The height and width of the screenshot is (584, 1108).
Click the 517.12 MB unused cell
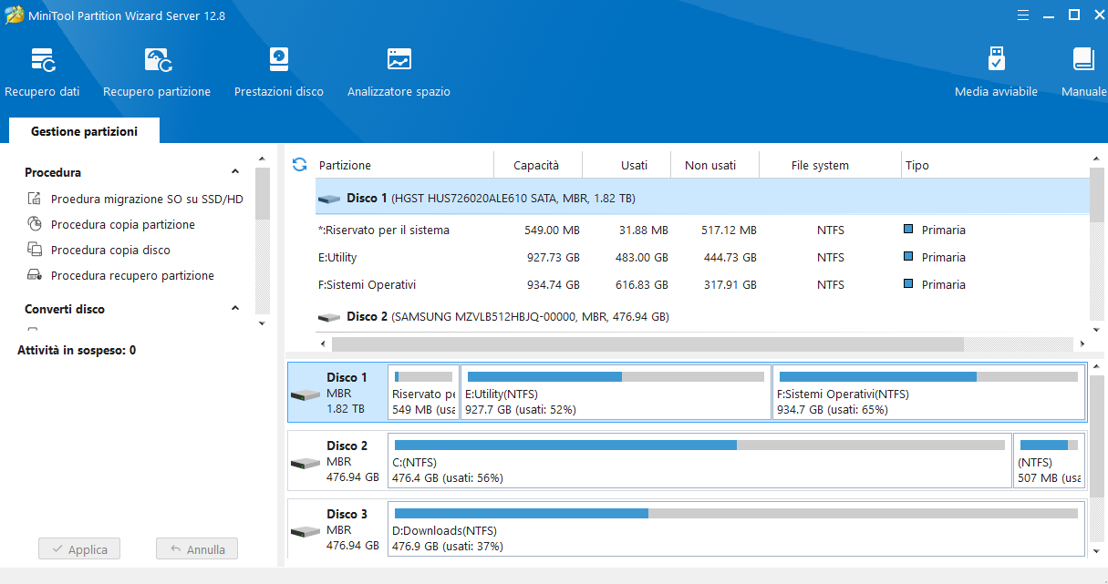click(x=730, y=230)
